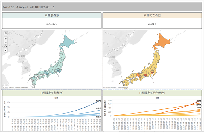The height and width of the screenshot is (132, 204).
Task: Select 兵庫県 label in deaths line chart
Action: [x=199, y=108]
